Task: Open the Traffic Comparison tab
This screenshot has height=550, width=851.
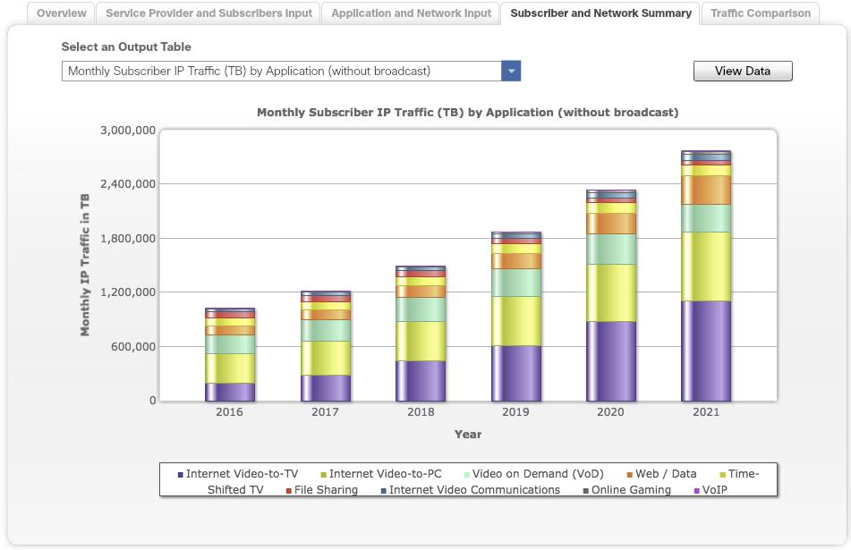Action: coord(762,13)
